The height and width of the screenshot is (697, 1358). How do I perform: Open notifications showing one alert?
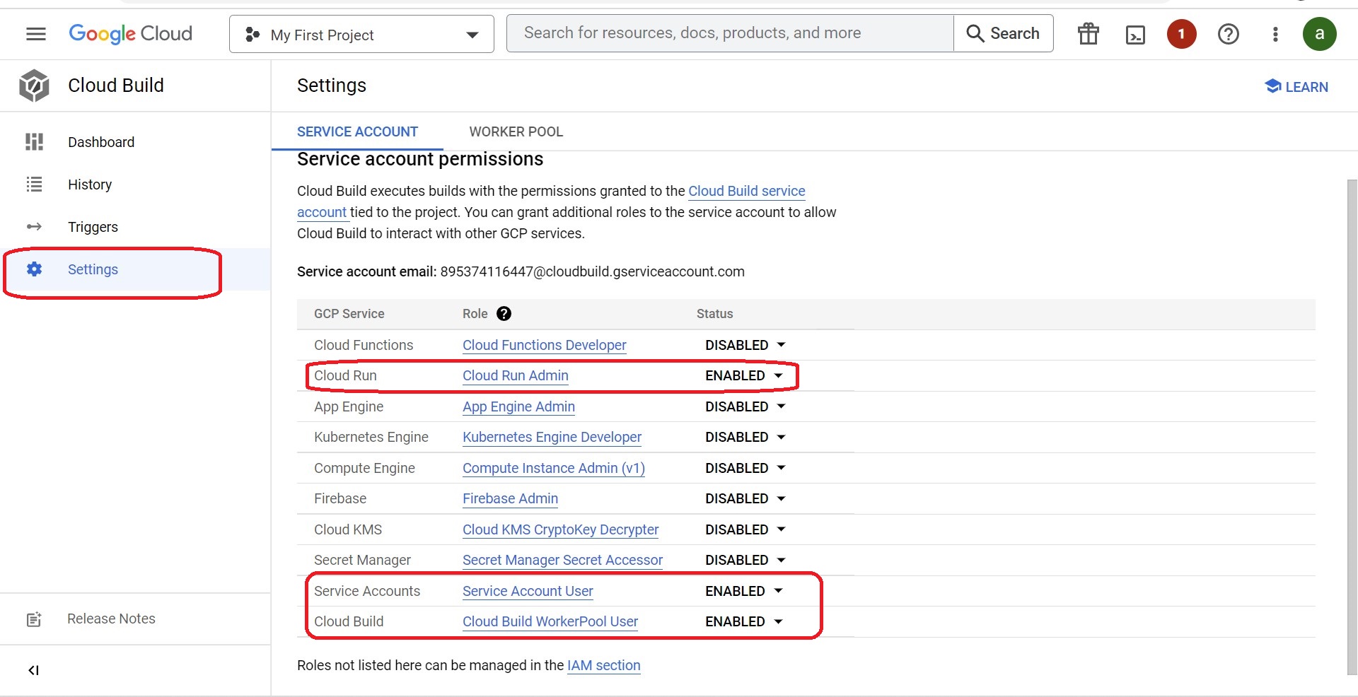pos(1181,33)
